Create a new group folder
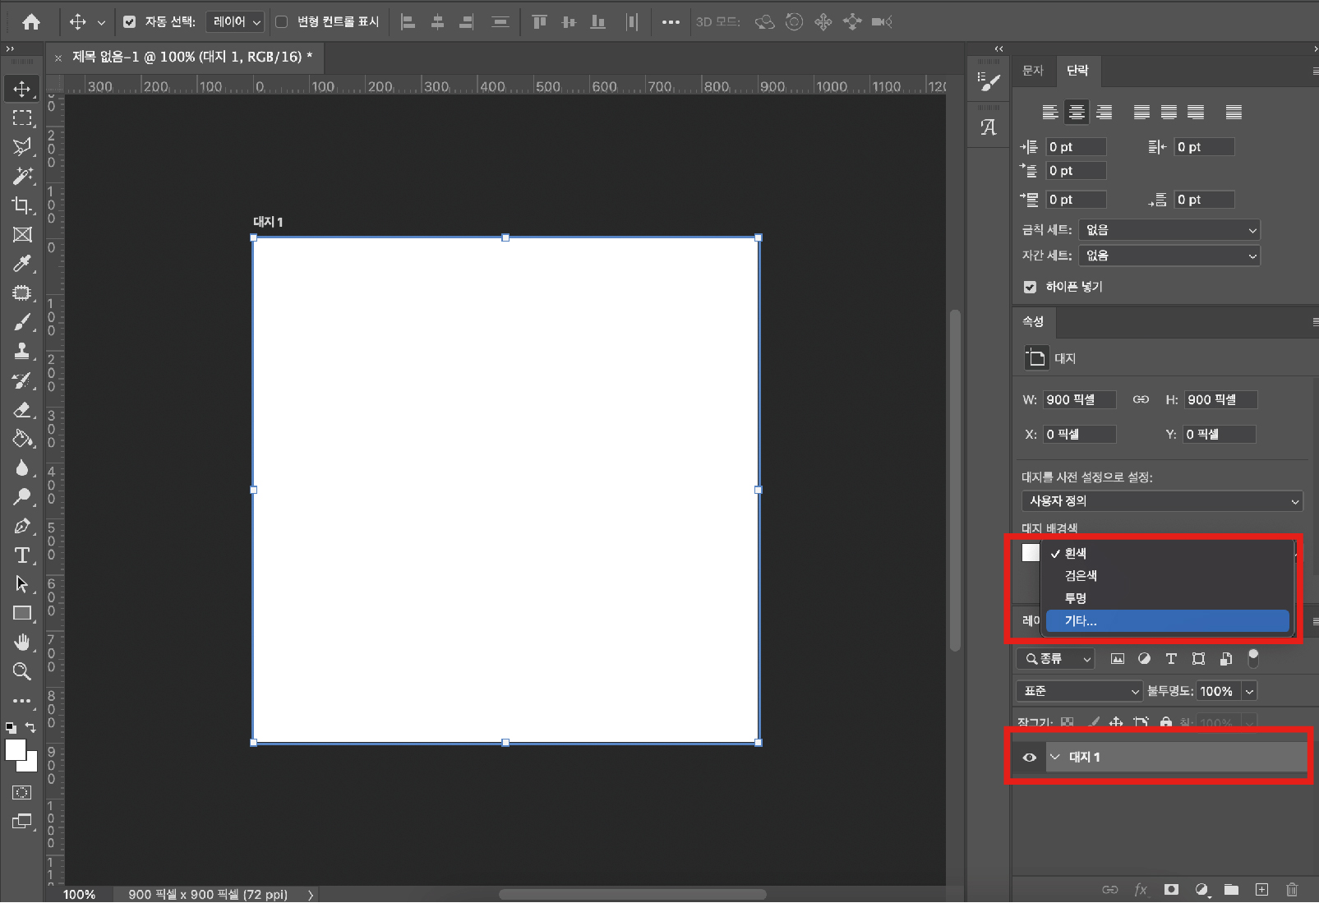This screenshot has height=903, width=1319. pyautogui.click(x=1231, y=890)
